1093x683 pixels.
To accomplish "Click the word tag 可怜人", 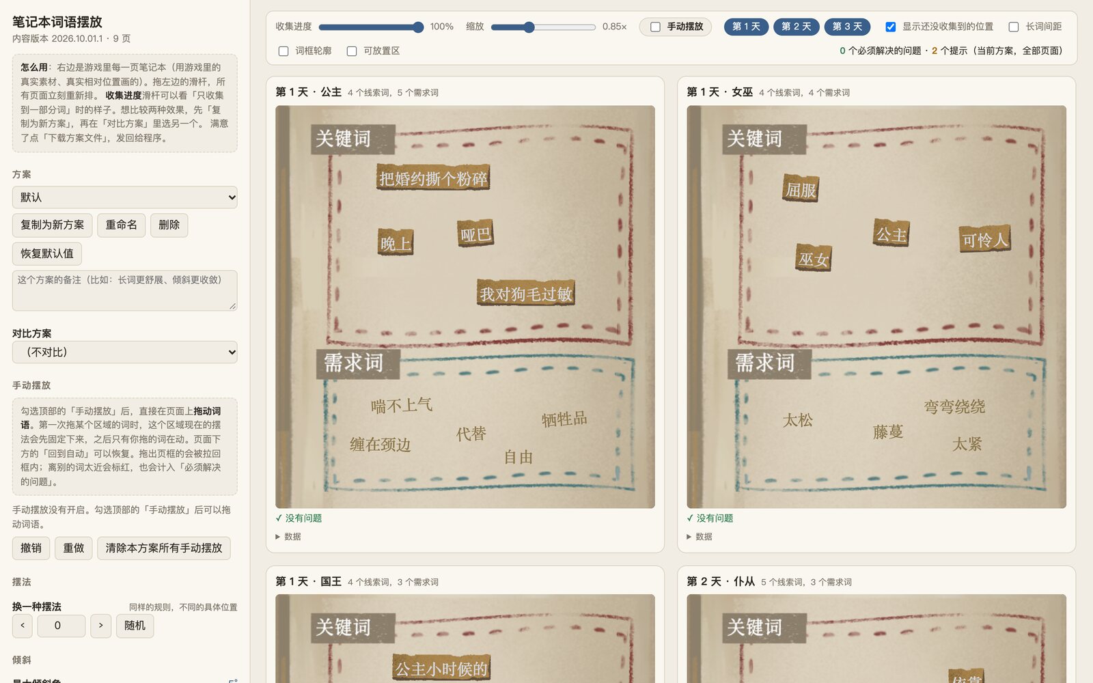I will point(984,240).
